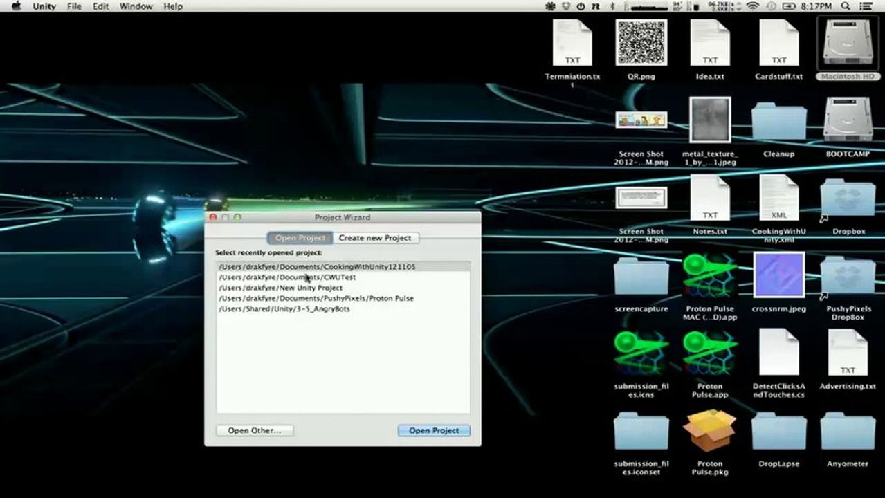Open the Time Machine menu bar icon
This screenshot has height=498, width=885.
771,6
